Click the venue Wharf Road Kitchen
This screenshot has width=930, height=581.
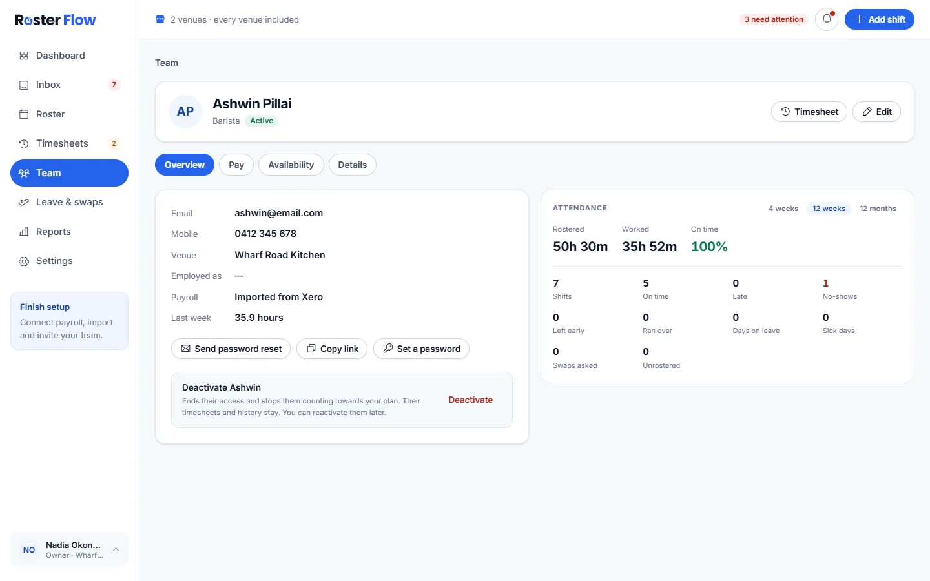(280, 255)
